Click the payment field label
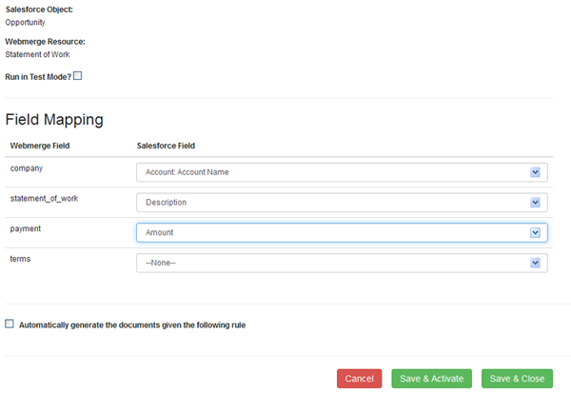 click(x=26, y=228)
